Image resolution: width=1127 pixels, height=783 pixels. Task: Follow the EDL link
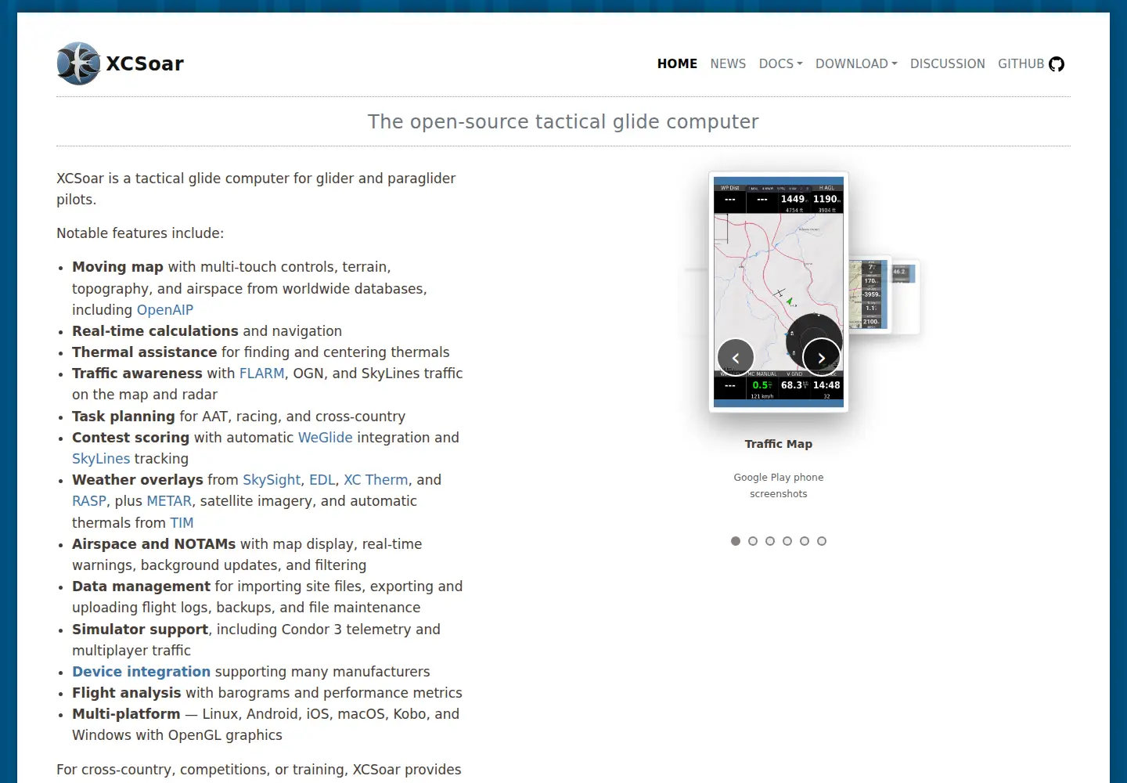coord(322,480)
